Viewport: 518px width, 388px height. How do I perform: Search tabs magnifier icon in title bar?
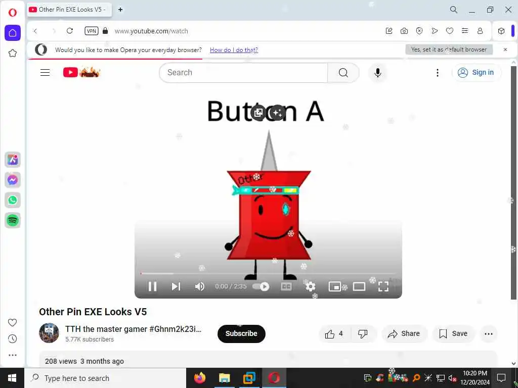(x=454, y=10)
